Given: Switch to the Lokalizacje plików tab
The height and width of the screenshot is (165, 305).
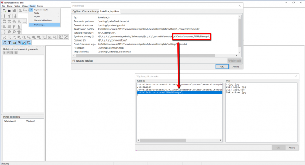Looking at the screenshot, I should (x=110, y=11).
